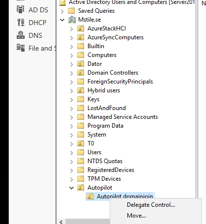Viewport: 206px width, 224px height.
Task: Click the File and Storage Services icon
Action: 21,48
